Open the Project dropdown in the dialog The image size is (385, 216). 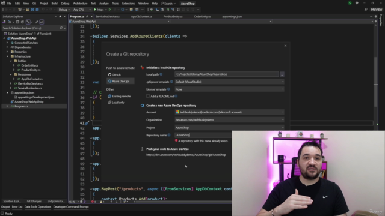229,128
